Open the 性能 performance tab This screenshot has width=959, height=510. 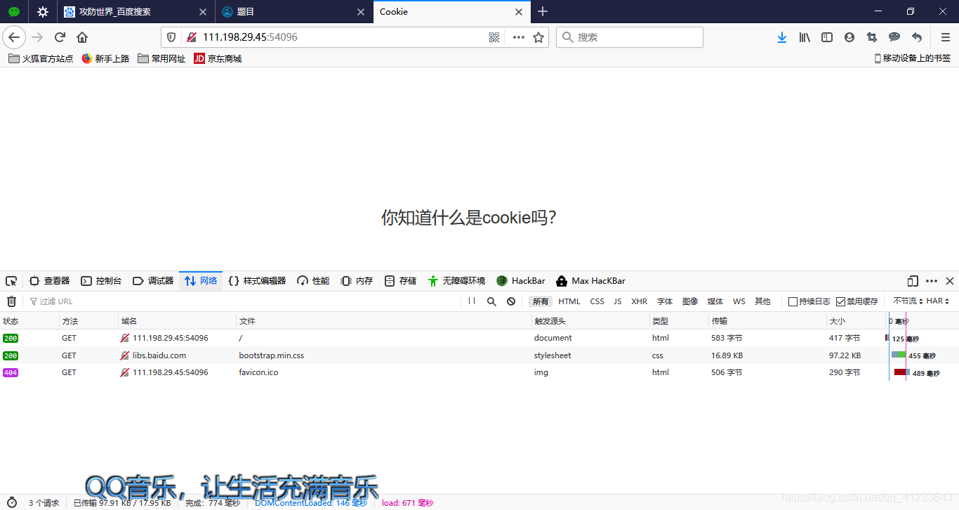click(x=313, y=281)
